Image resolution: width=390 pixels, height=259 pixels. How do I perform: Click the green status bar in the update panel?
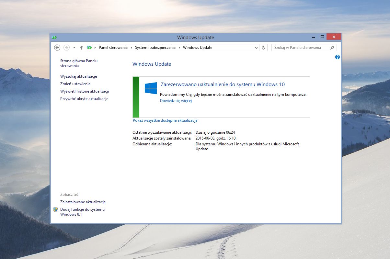point(136,97)
